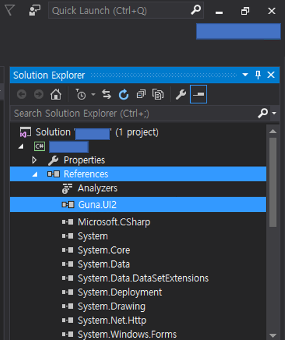
Task: Click the vertical scrollbar thumb
Action: 273,182
